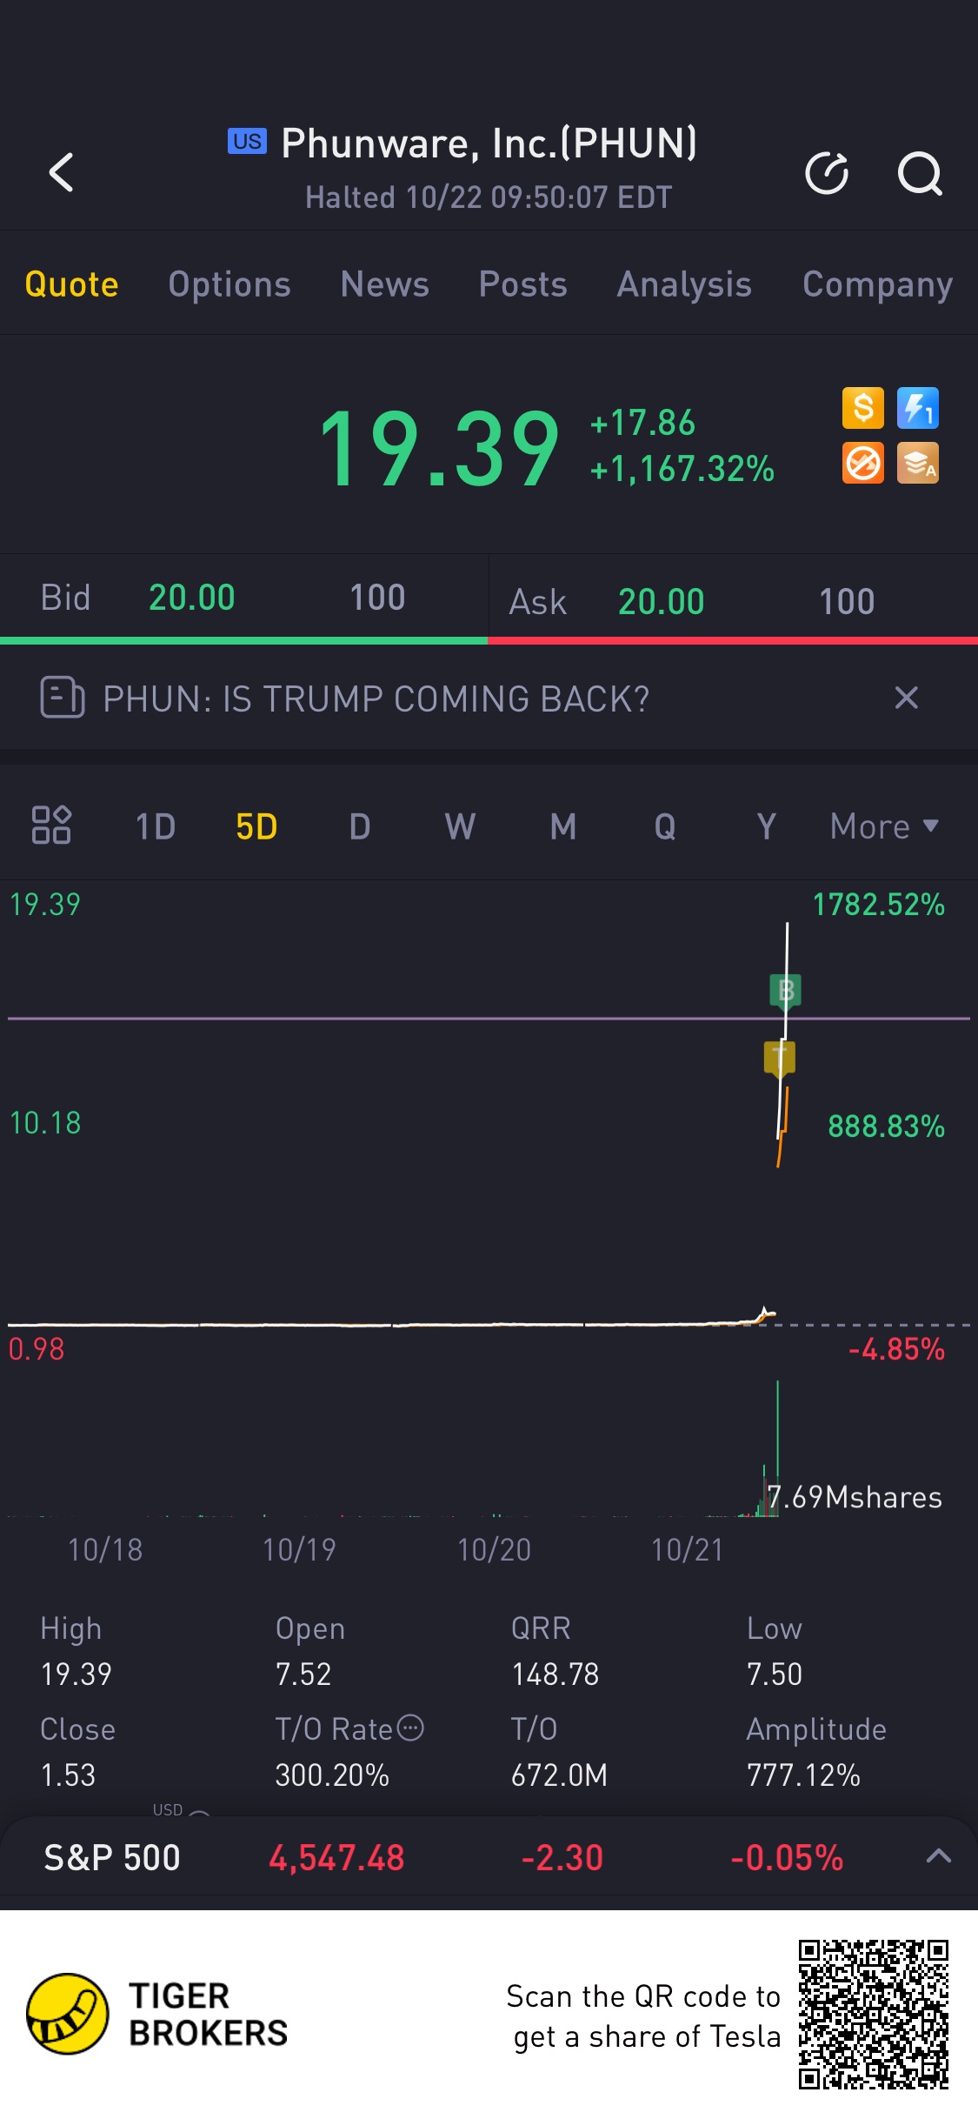Tap the Scan the QR code text
978x2119 pixels.
(643, 2015)
